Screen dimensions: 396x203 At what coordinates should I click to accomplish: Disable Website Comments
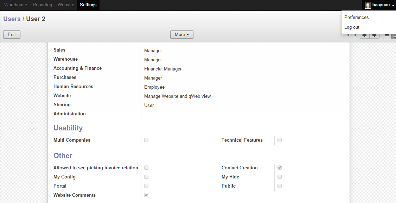146,195
